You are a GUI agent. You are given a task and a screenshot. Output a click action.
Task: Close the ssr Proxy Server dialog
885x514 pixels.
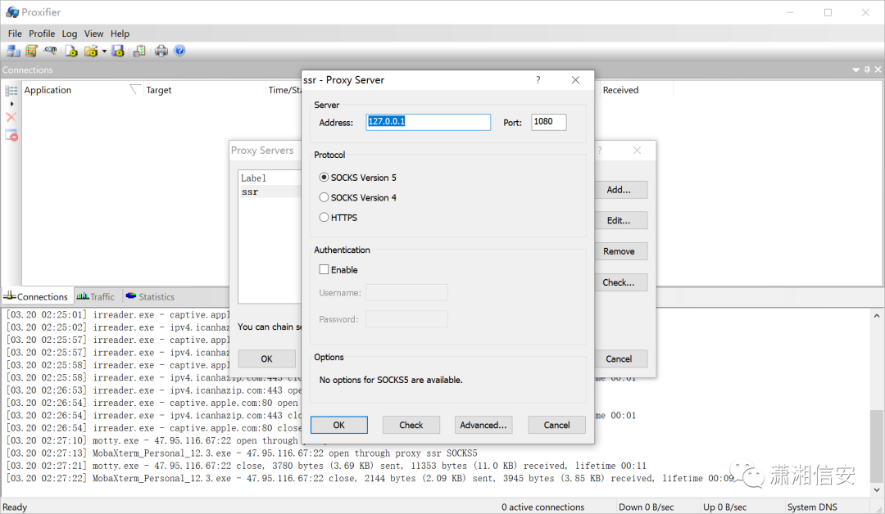coord(575,80)
